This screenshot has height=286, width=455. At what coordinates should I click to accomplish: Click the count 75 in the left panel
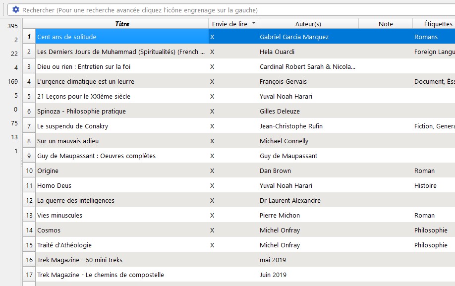tap(14, 123)
